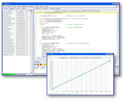The height and width of the screenshot is (100, 123).
Task: Click the green play button in Debug panel
Action: [35, 65]
